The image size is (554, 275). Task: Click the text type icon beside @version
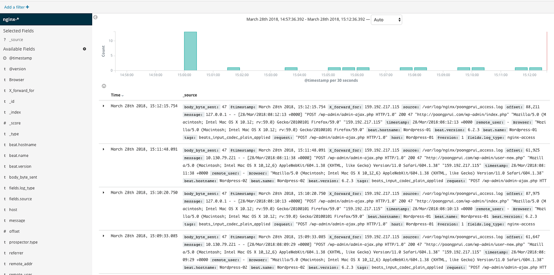coord(4,69)
